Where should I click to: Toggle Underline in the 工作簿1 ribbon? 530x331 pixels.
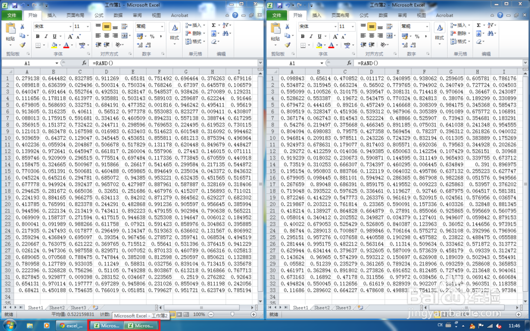[54, 37]
